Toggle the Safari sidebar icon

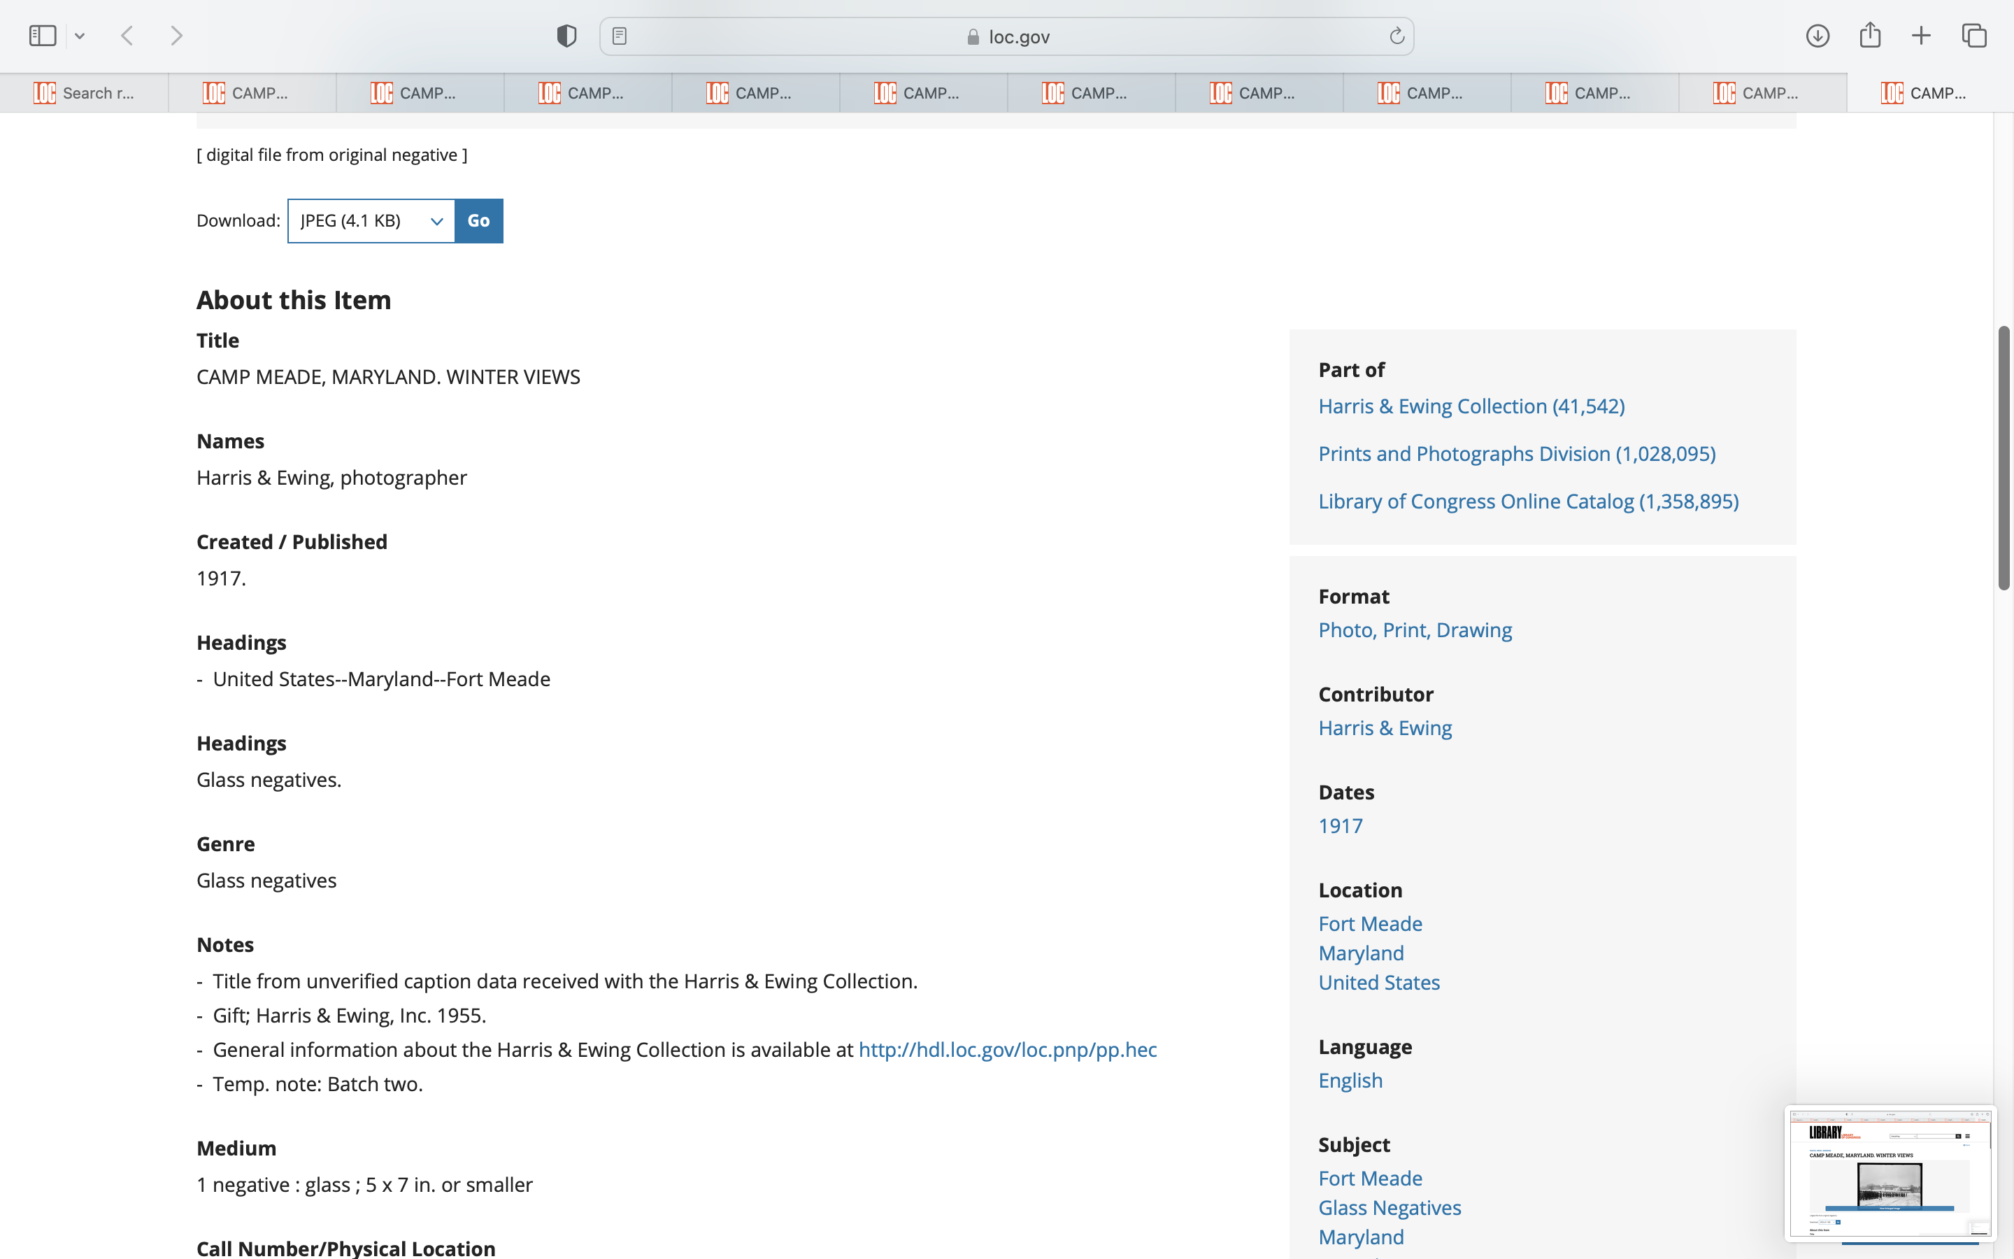point(42,36)
